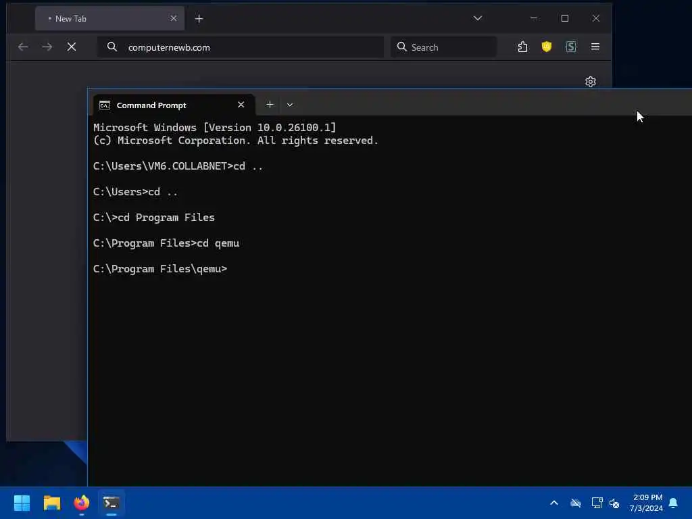
Task: Click the network display tray icon
Action: 597,503
